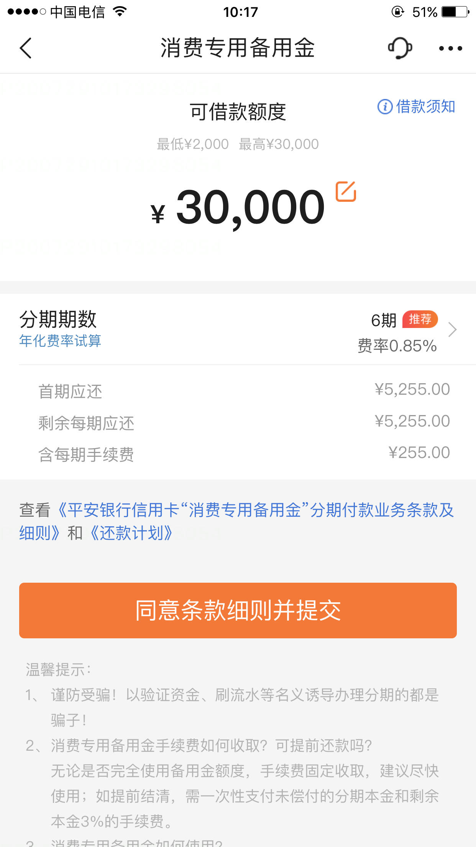
Task: Go back using the left arrow
Action: tap(25, 48)
